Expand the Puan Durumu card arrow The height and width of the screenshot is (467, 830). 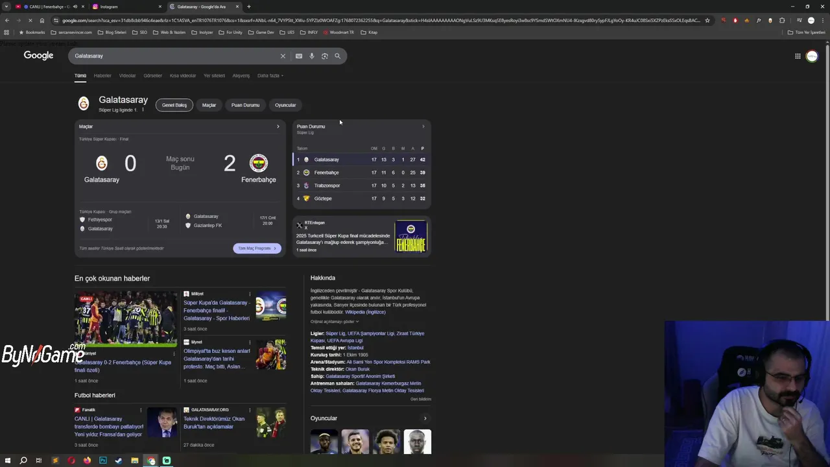423,126
